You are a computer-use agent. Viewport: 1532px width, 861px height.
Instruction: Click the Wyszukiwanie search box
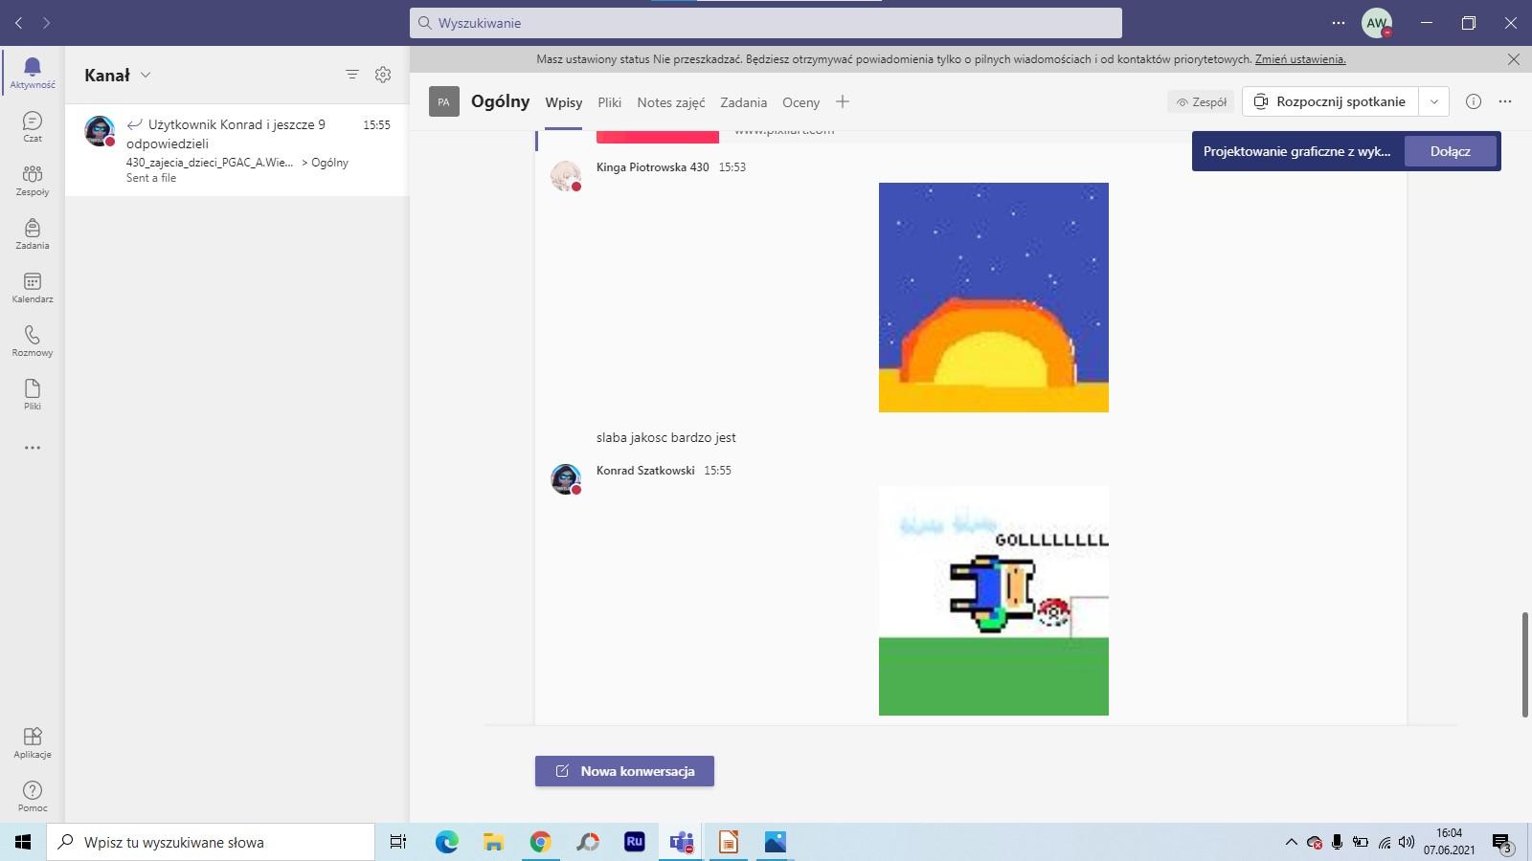(766, 23)
